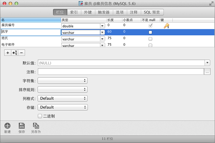Click length value 60 in 名字 row
Screen dimensions: 215x143
[109, 32]
